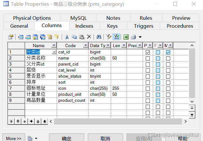This screenshot has width=203, height=141.
Task: Open Find a Row binoculars icon
Action: pyautogui.click(x=99, y=37)
